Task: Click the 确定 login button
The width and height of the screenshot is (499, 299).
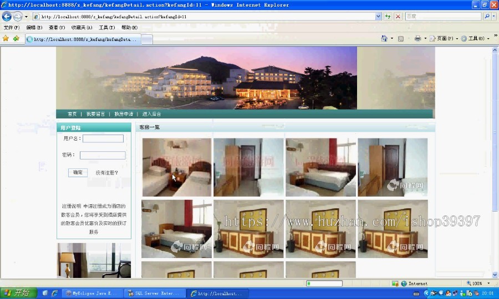Action: (x=78, y=173)
